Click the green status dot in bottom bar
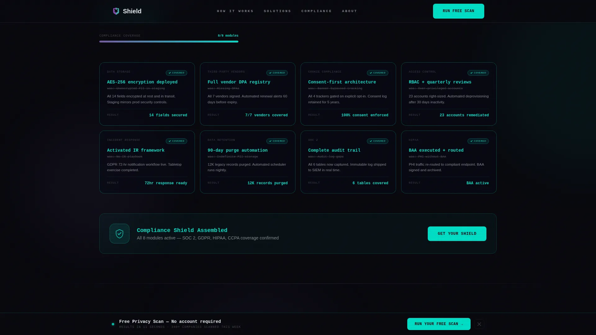 113,324
